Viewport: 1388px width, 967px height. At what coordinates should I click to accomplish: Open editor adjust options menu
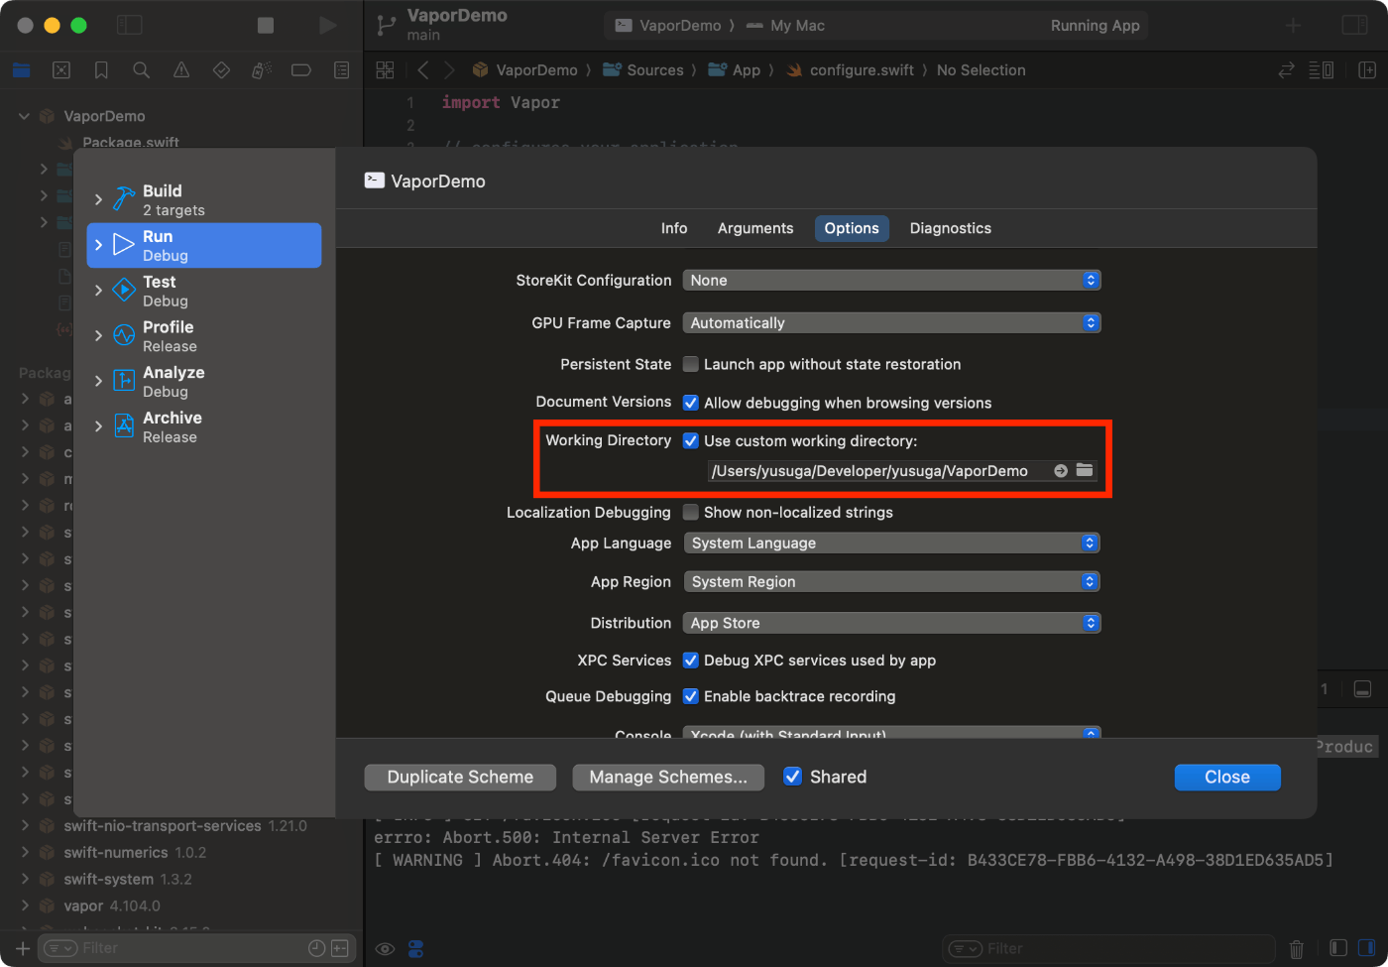pyautogui.click(x=1322, y=70)
